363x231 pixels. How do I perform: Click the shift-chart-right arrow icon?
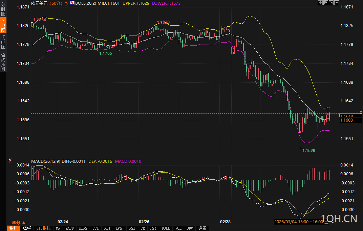337,3
